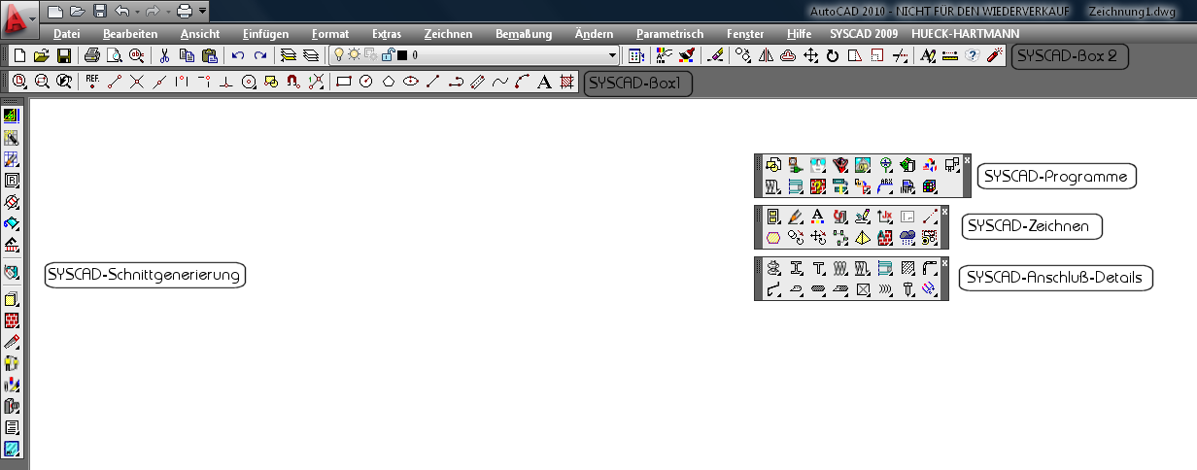The height and width of the screenshot is (470, 1197).
Task: Open the Einfügen menu
Action: (x=265, y=33)
